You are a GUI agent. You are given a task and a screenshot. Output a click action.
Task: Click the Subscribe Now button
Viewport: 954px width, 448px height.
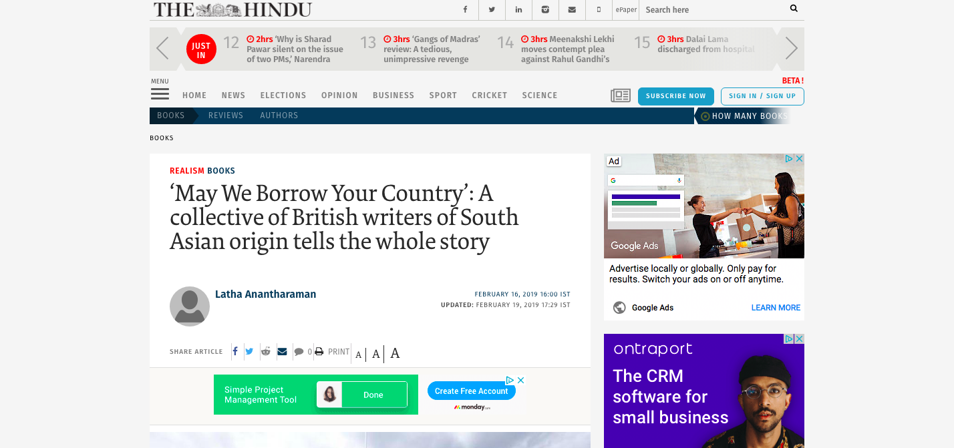coord(675,96)
